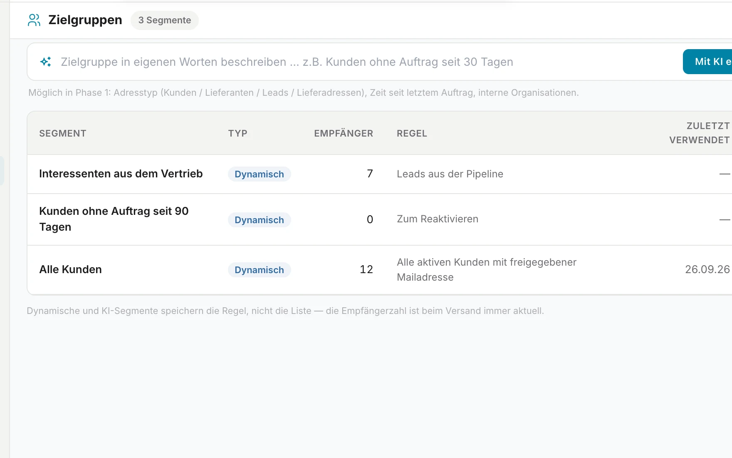The width and height of the screenshot is (732, 458).
Task: Click the ZULETZT VERWENDET column header
Action: 700,133
